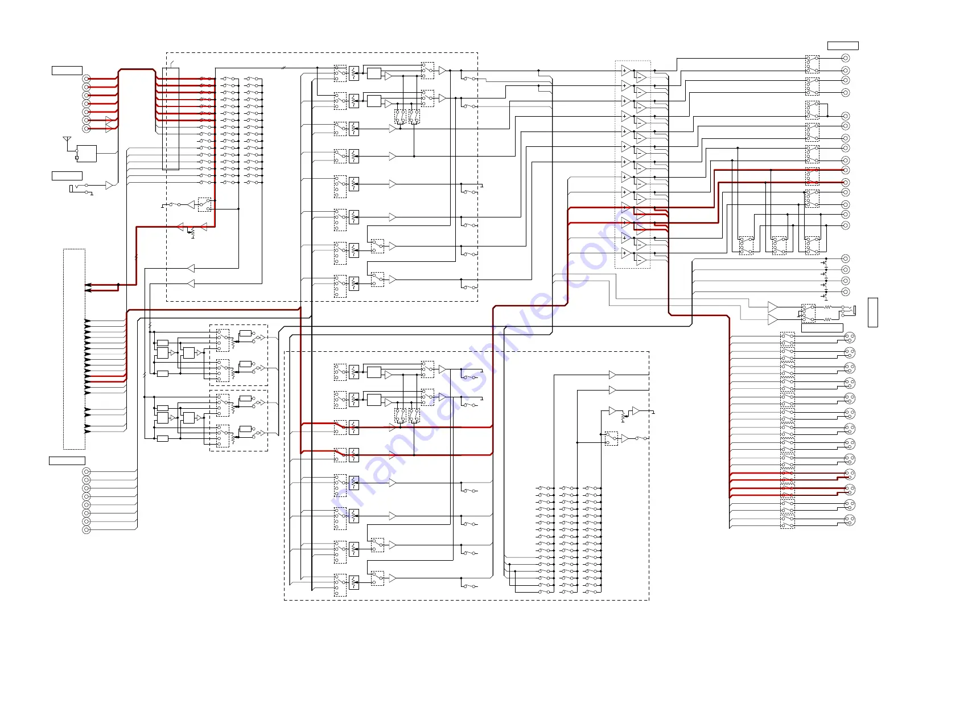Select the tall narrow empty box at the right edge
Screen dimensions: 968x719
pos(873,313)
